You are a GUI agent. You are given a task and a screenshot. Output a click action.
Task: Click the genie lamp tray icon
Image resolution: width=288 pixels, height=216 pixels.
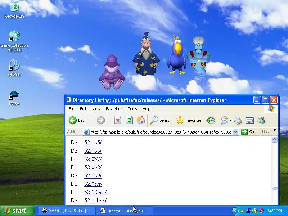click(x=242, y=211)
